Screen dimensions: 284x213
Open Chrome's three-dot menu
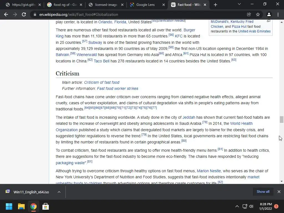click(x=278, y=14)
